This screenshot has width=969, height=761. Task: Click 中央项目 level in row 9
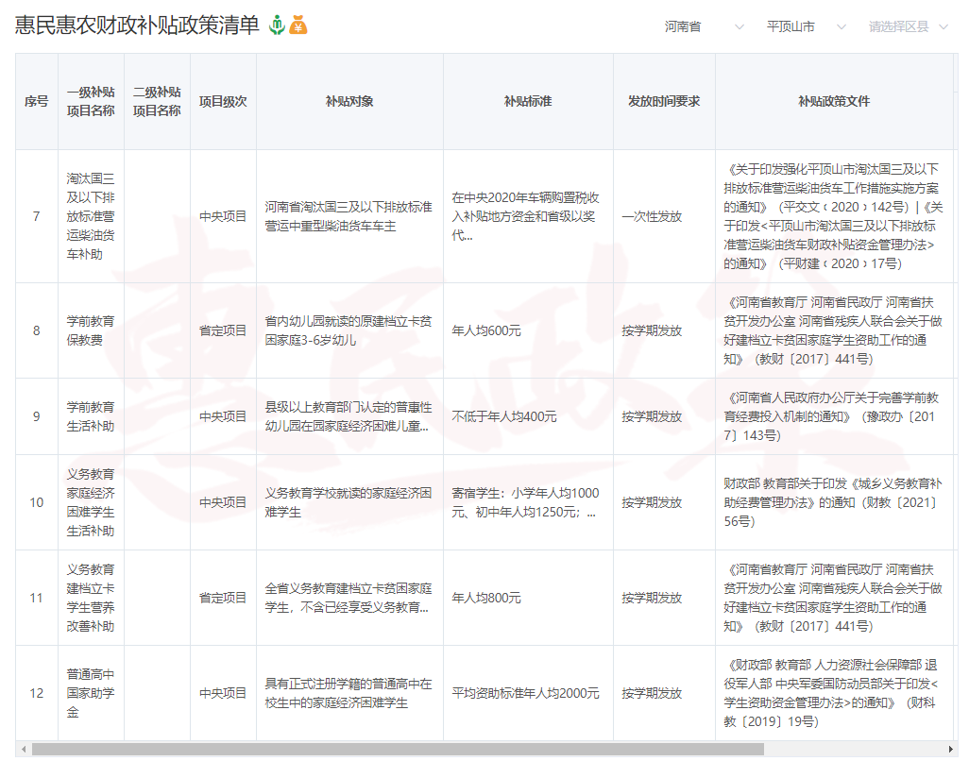click(x=223, y=416)
